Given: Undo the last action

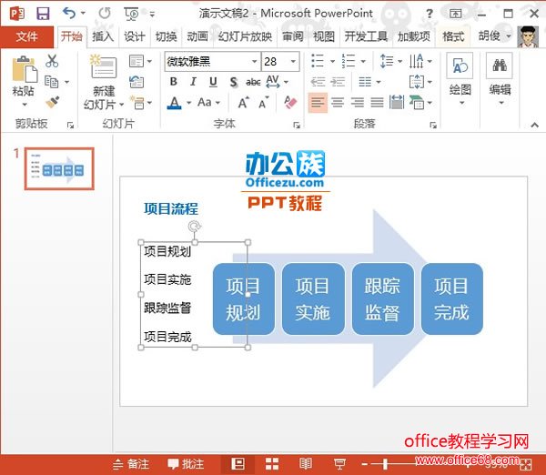Looking at the screenshot, I should [x=69, y=14].
